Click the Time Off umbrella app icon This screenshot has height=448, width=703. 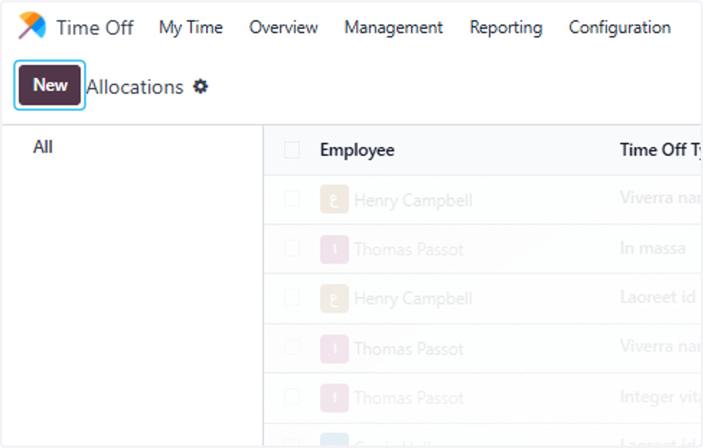(x=32, y=26)
